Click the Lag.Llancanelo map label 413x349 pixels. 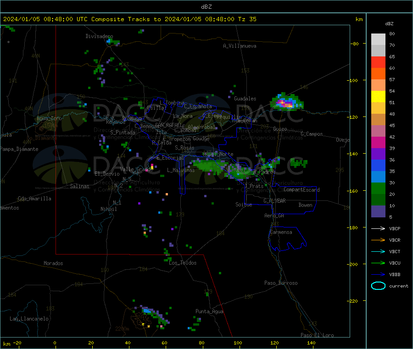[x=29, y=319]
